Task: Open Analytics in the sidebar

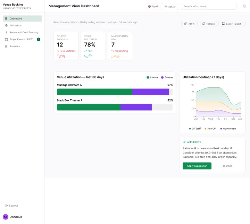Action: click(x=22, y=47)
